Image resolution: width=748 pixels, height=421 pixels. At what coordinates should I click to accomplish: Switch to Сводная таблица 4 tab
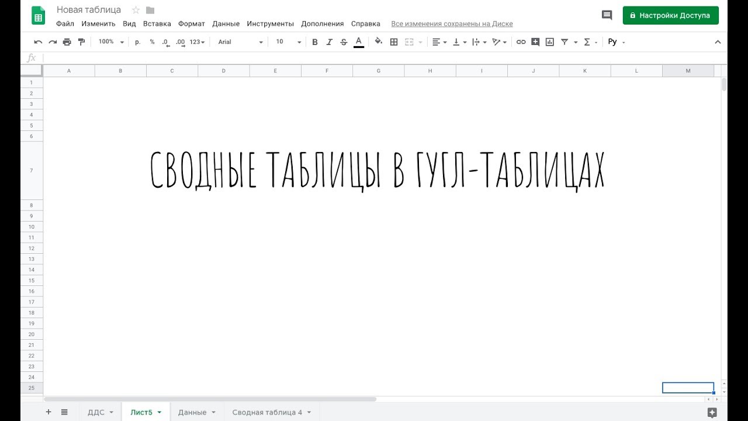point(267,412)
